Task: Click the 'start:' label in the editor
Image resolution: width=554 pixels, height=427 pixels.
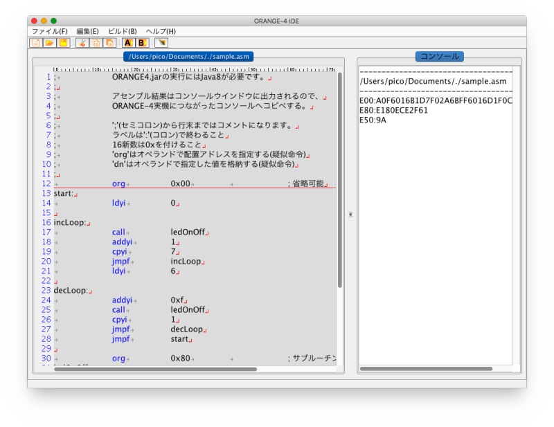Action: pyautogui.click(x=64, y=194)
